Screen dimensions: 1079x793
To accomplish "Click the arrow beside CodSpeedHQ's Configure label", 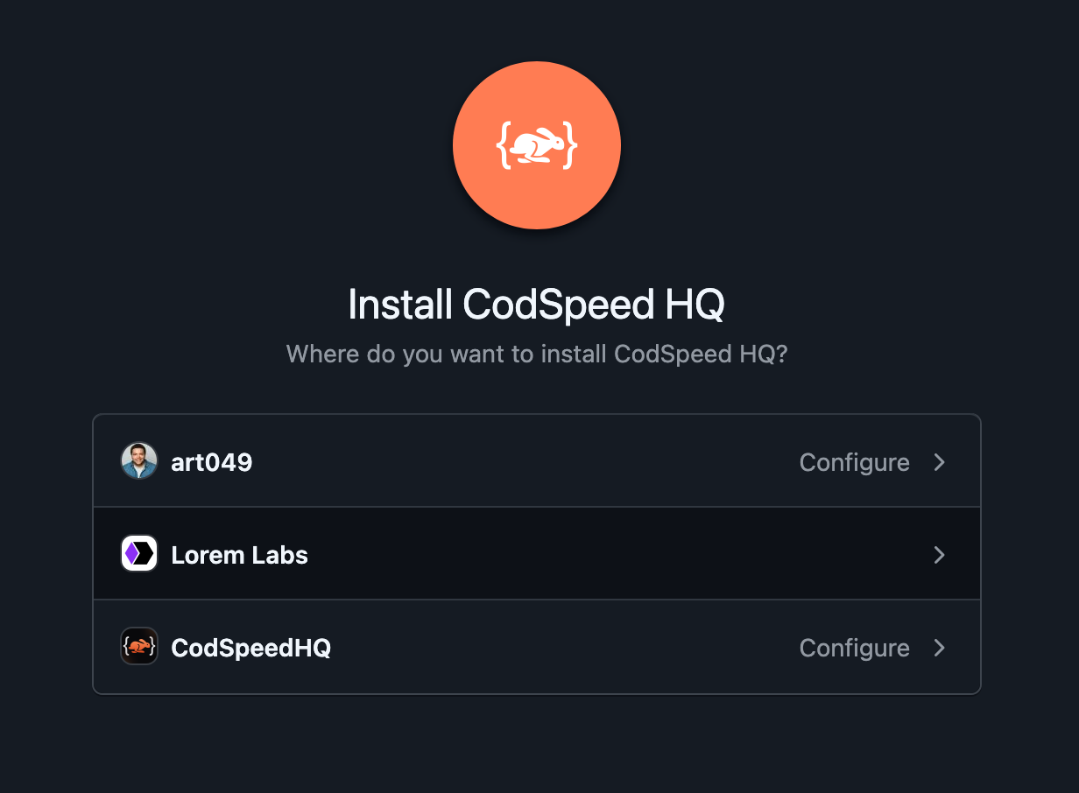I will (x=939, y=648).
